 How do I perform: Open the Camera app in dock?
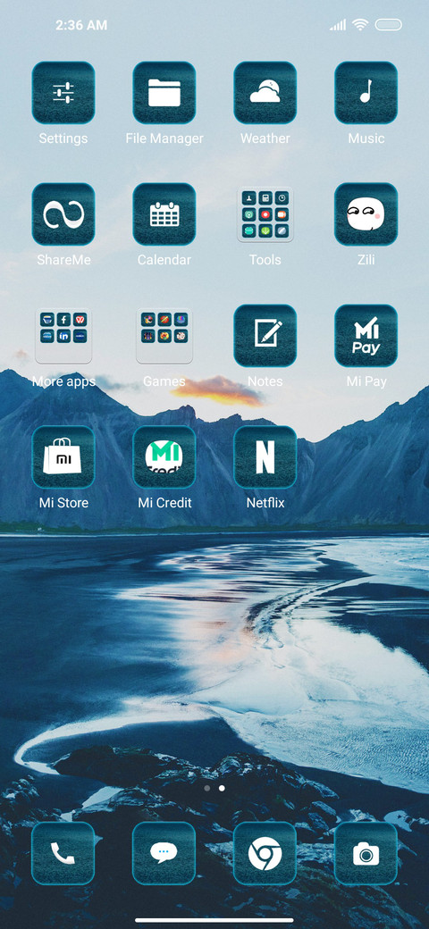(x=366, y=853)
